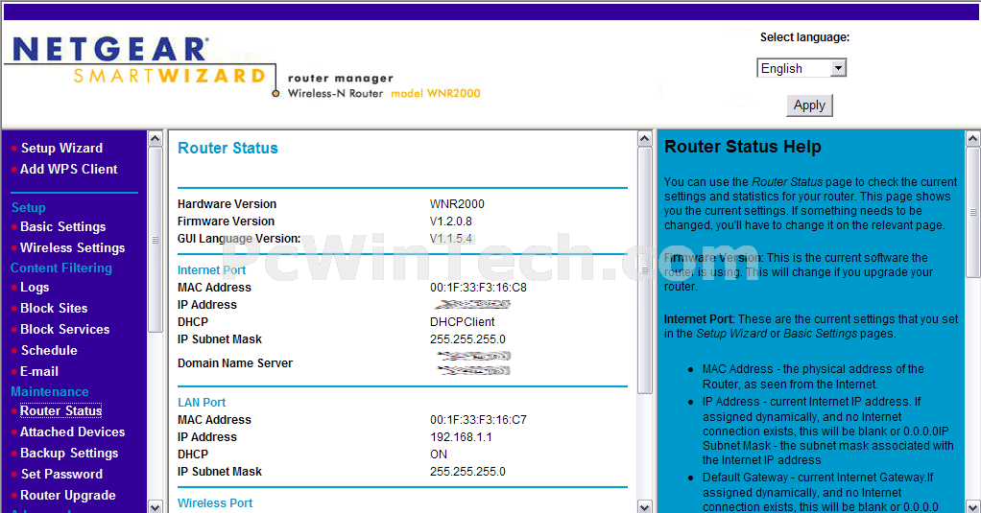Open the Schedule page
This screenshot has width=981, height=513.
[x=49, y=351]
